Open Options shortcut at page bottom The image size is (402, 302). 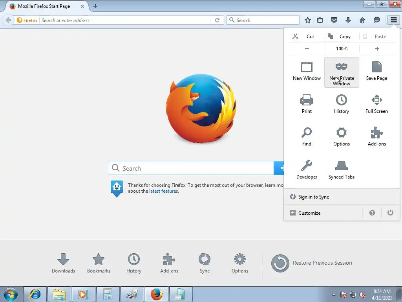[x=240, y=263]
